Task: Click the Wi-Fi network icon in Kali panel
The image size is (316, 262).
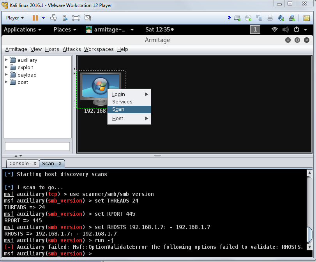Action: pos(275,30)
